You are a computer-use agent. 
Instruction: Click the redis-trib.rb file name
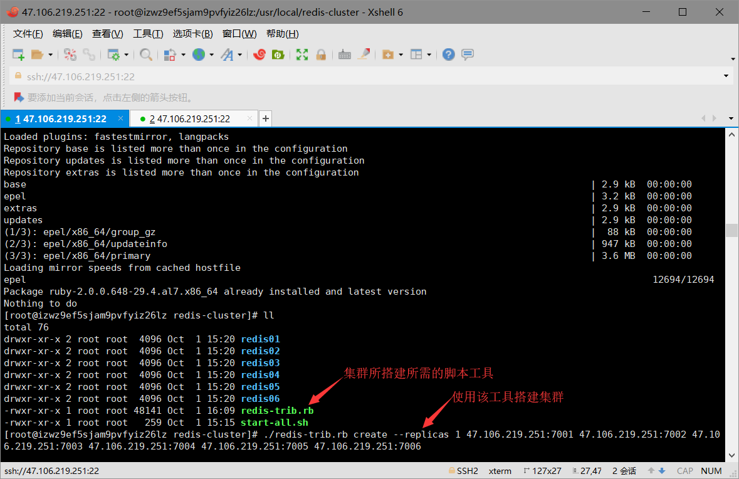pos(277,411)
